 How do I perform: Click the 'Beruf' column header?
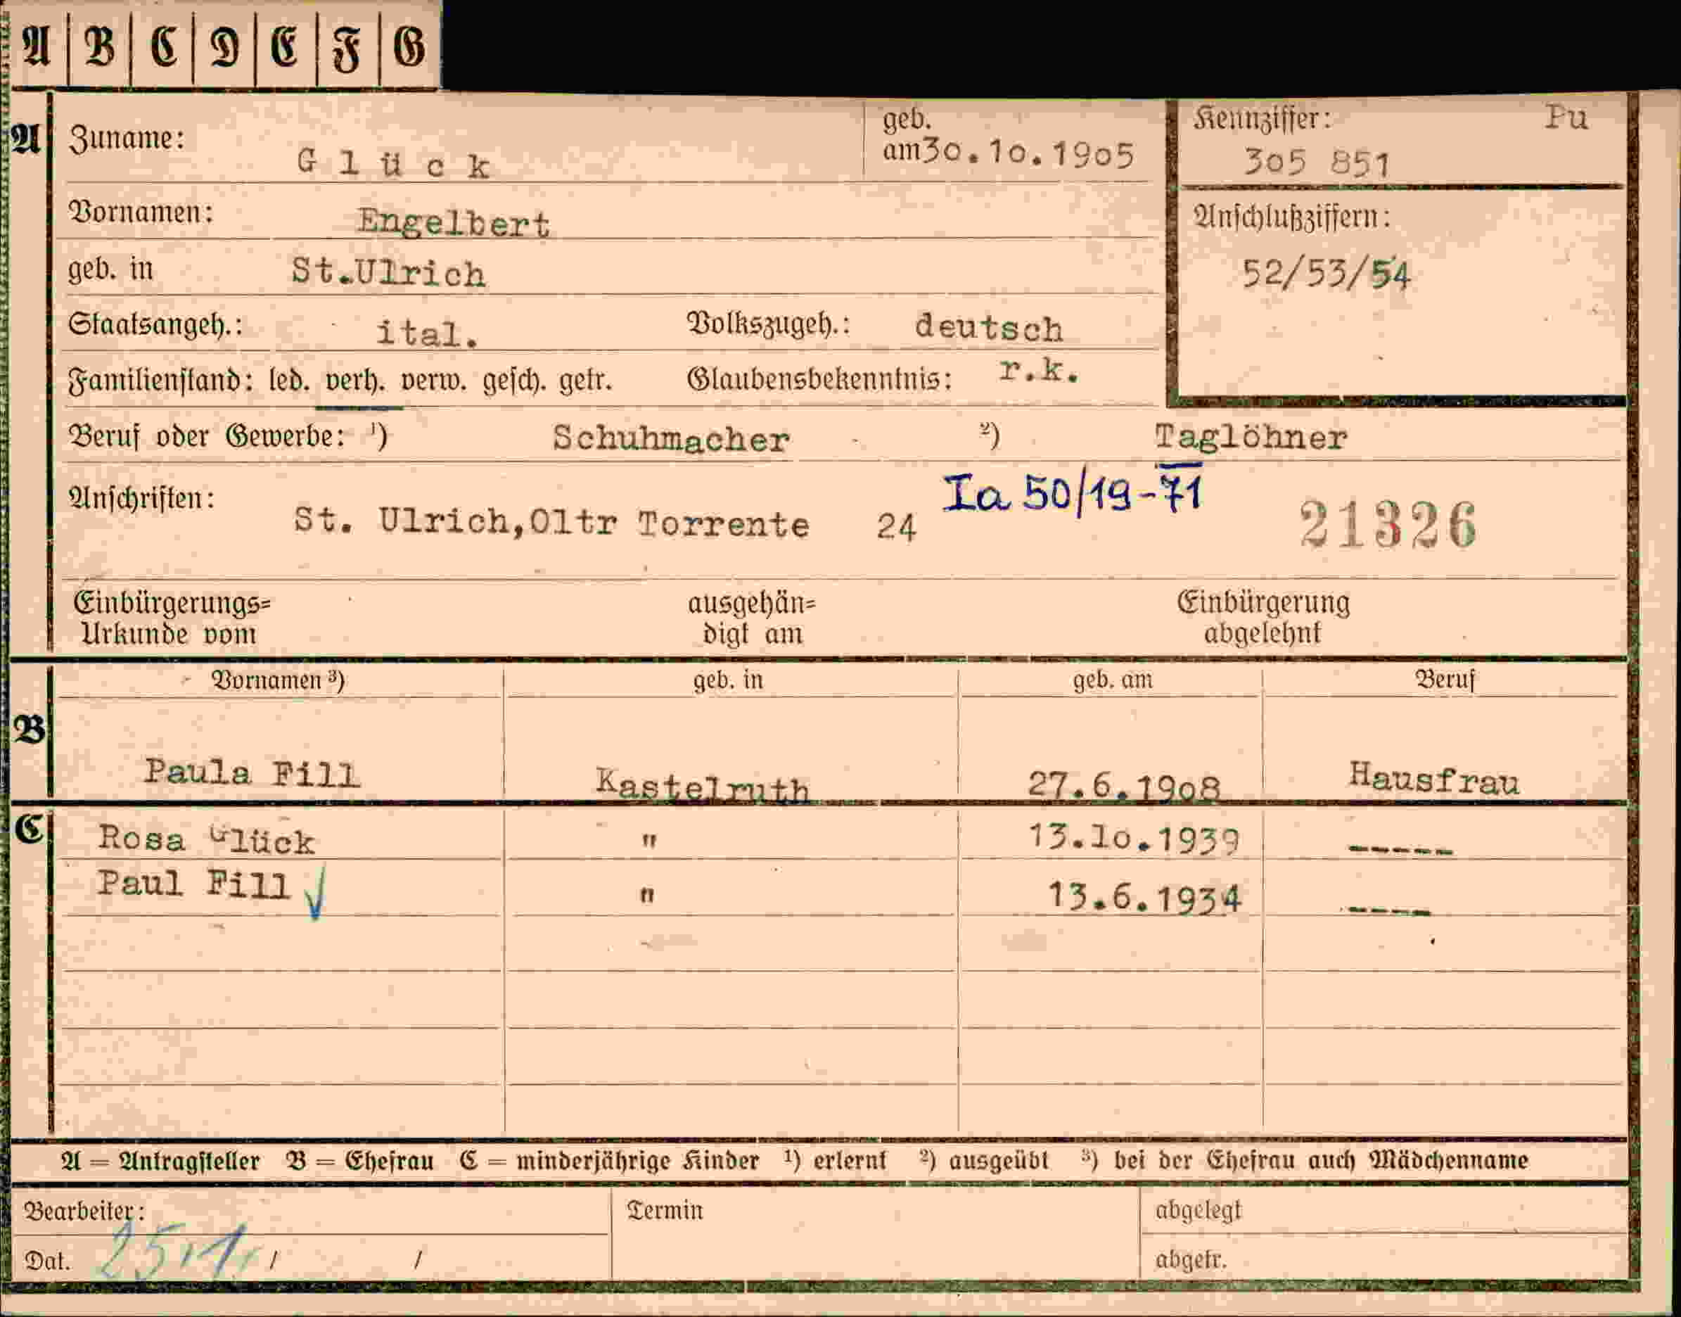1445,680
